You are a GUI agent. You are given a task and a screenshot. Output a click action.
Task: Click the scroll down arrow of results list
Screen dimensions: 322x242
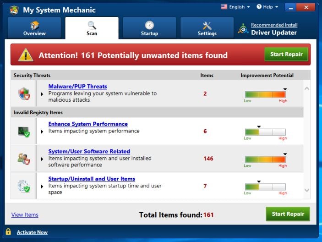point(307,190)
